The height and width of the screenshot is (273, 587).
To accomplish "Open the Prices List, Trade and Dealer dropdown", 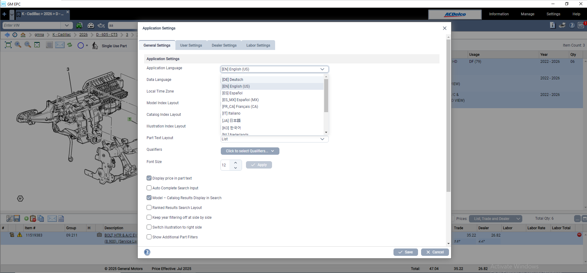I will pos(495,219).
